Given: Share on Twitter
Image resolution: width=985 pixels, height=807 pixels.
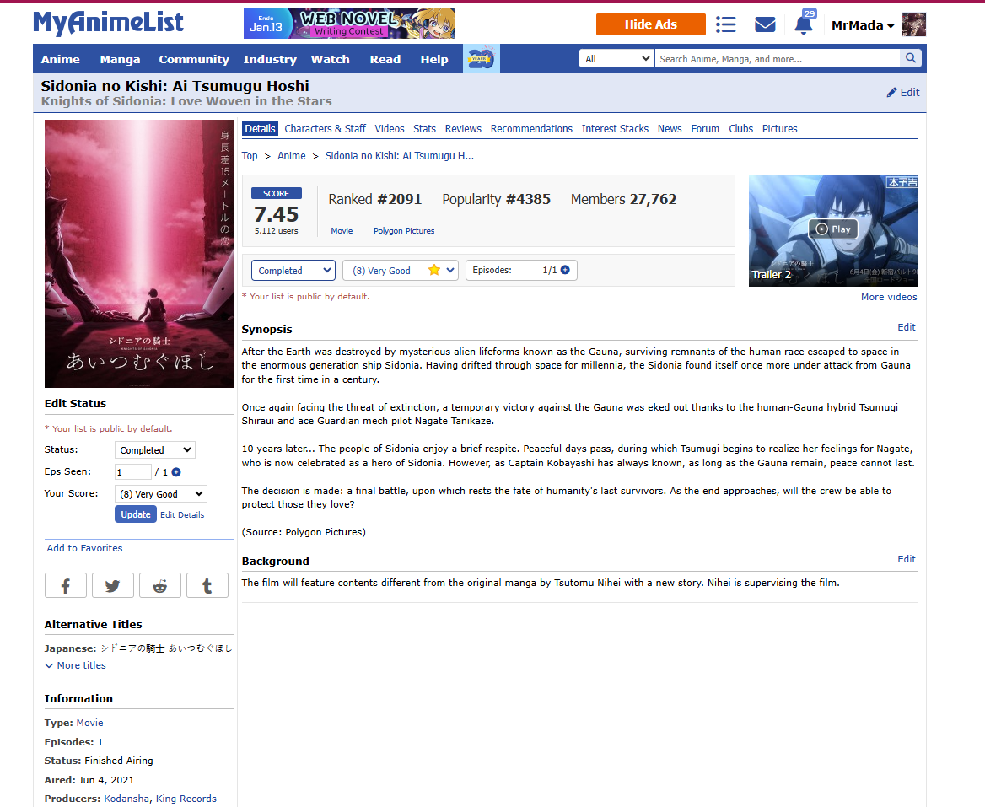Looking at the screenshot, I should 113,585.
